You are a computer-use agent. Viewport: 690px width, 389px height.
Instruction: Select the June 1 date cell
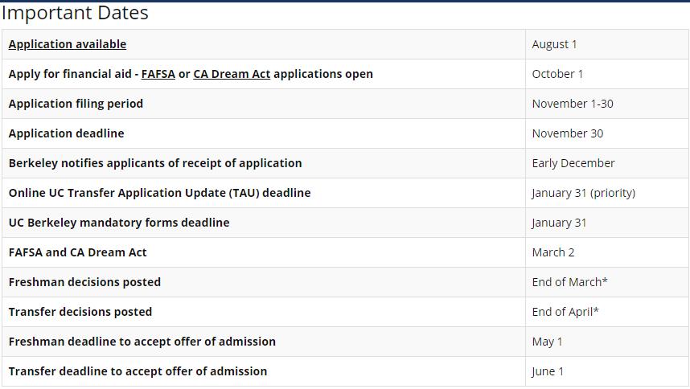pyautogui.click(x=548, y=371)
